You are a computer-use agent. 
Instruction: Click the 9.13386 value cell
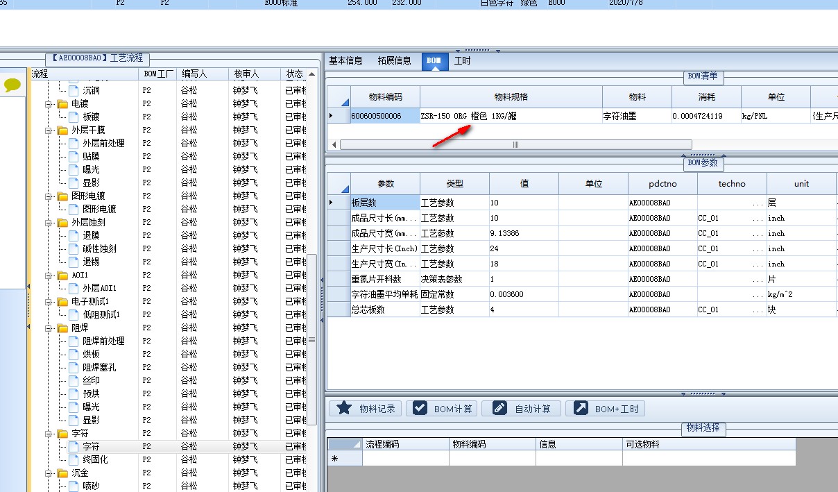coord(524,233)
